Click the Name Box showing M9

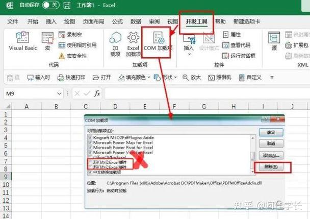point(31,93)
